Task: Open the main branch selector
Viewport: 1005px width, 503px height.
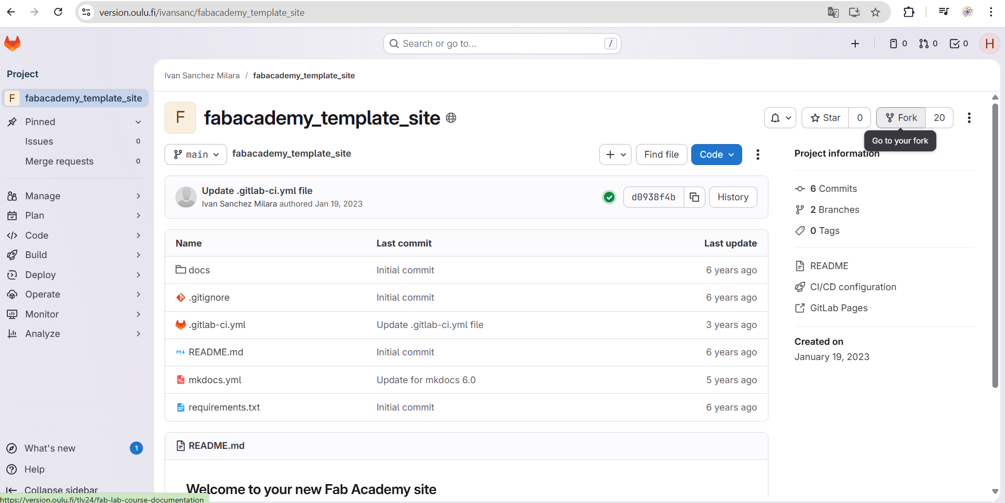Action: tap(196, 155)
